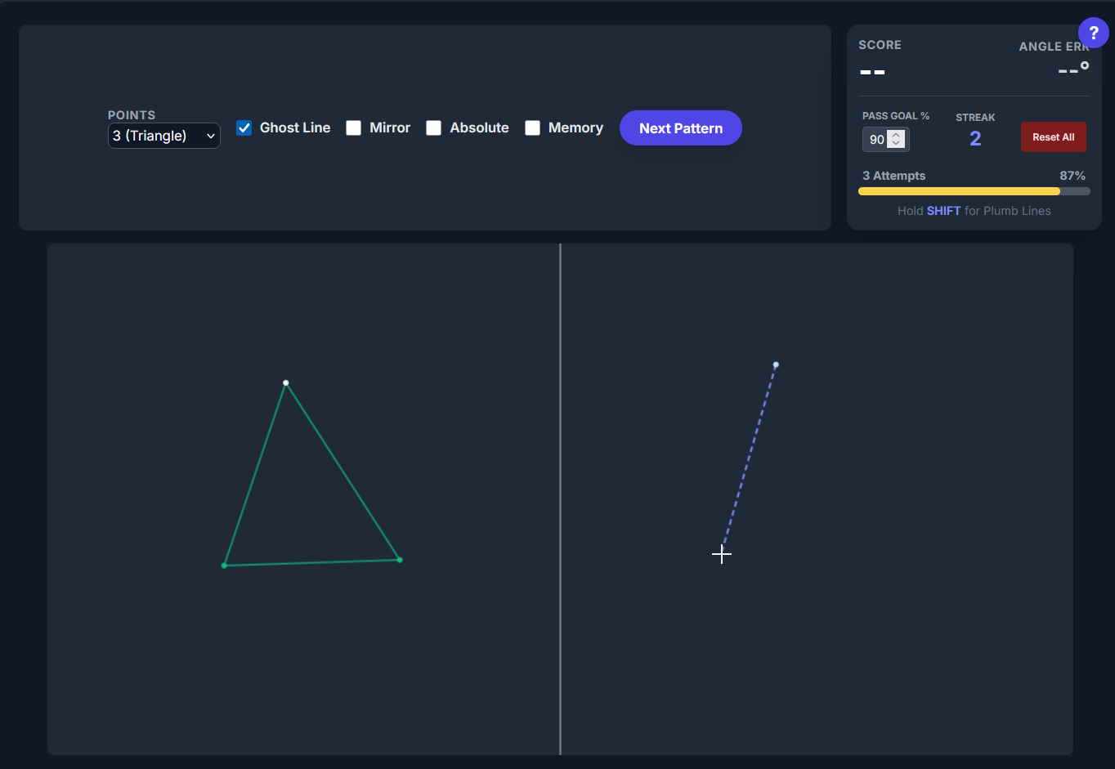The width and height of the screenshot is (1115, 769).
Task: Click the SCORE label
Action: 880,45
